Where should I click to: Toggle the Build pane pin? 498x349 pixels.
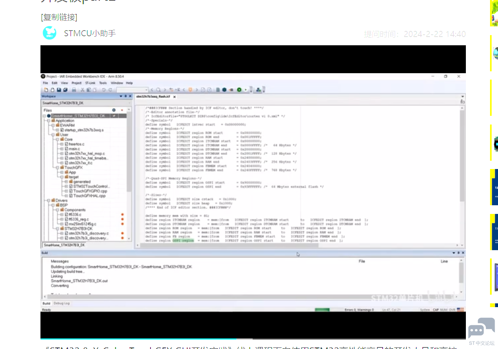pos(458,253)
